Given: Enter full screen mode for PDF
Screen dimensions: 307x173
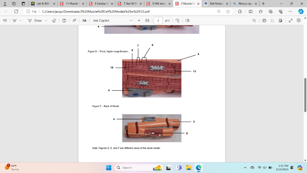Looking at the screenshot, I should [x=290, y=21].
